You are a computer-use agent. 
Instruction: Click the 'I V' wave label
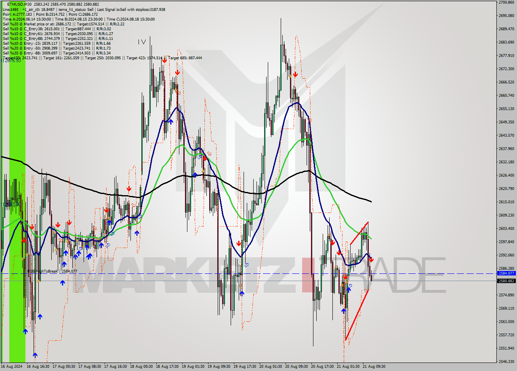point(142,42)
